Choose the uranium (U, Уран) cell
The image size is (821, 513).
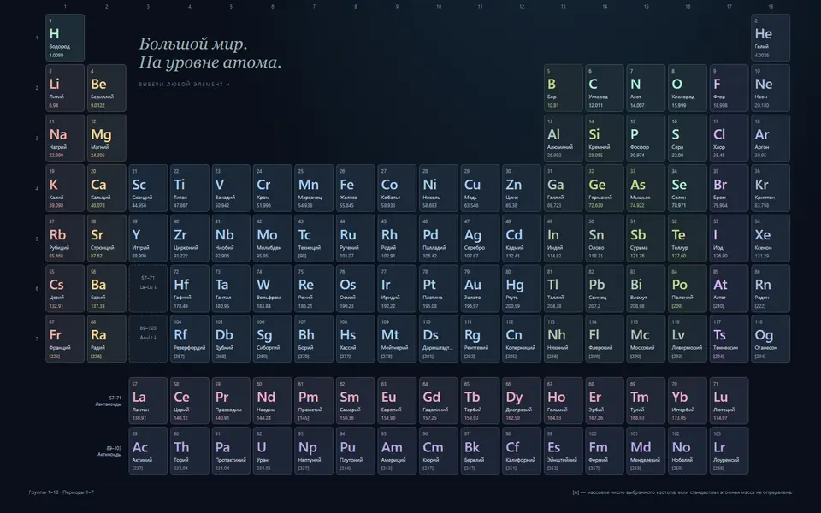(x=272, y=451)
